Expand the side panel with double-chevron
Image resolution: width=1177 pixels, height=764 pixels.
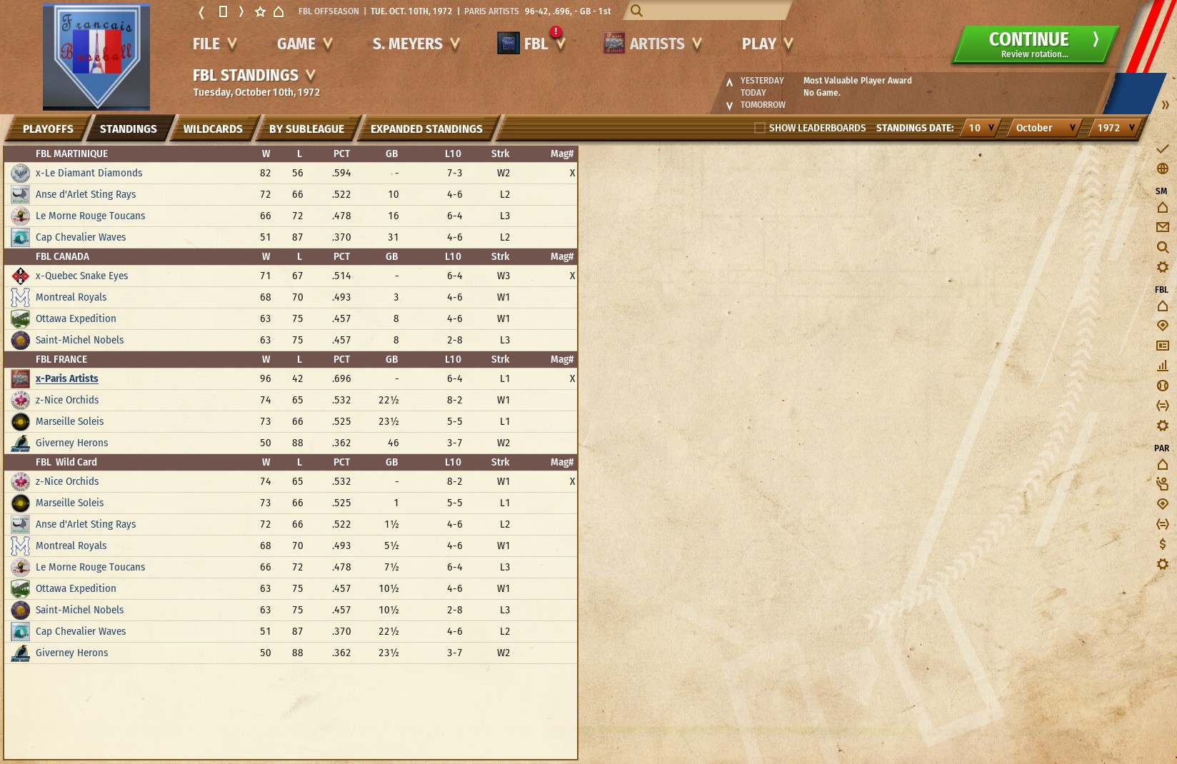click(1165, 105)
